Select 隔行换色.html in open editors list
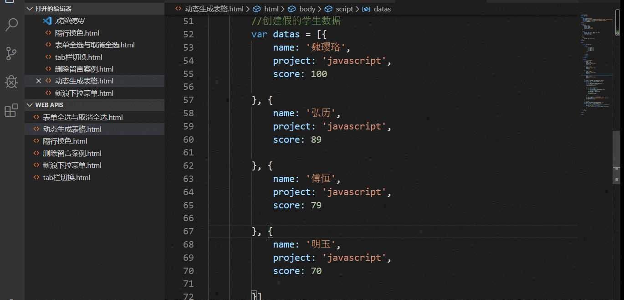The height and width of the screenshot is (300, 624). (x=77, y=33)
